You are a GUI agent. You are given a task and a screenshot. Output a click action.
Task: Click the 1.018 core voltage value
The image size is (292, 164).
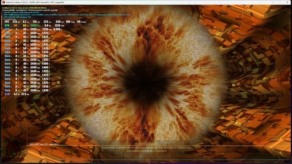(x=45, y=87)
